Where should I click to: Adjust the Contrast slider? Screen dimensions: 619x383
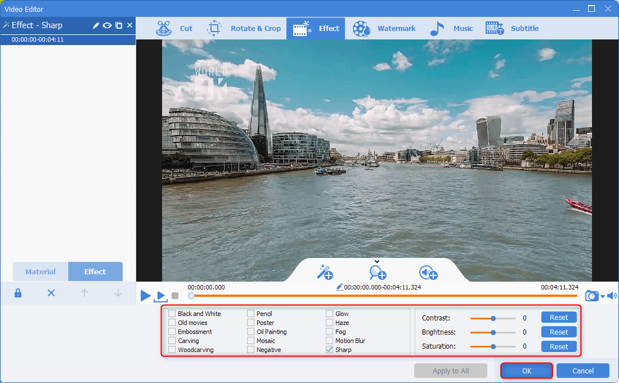click(x=493, y=318)
